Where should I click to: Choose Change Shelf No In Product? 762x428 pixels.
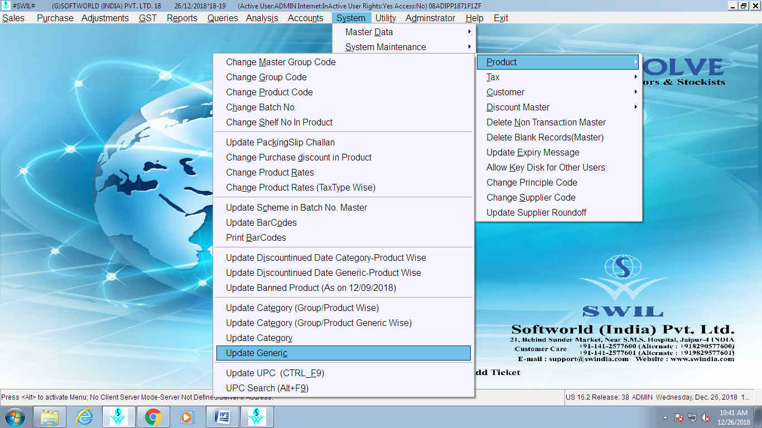click(x=344, y=122)
